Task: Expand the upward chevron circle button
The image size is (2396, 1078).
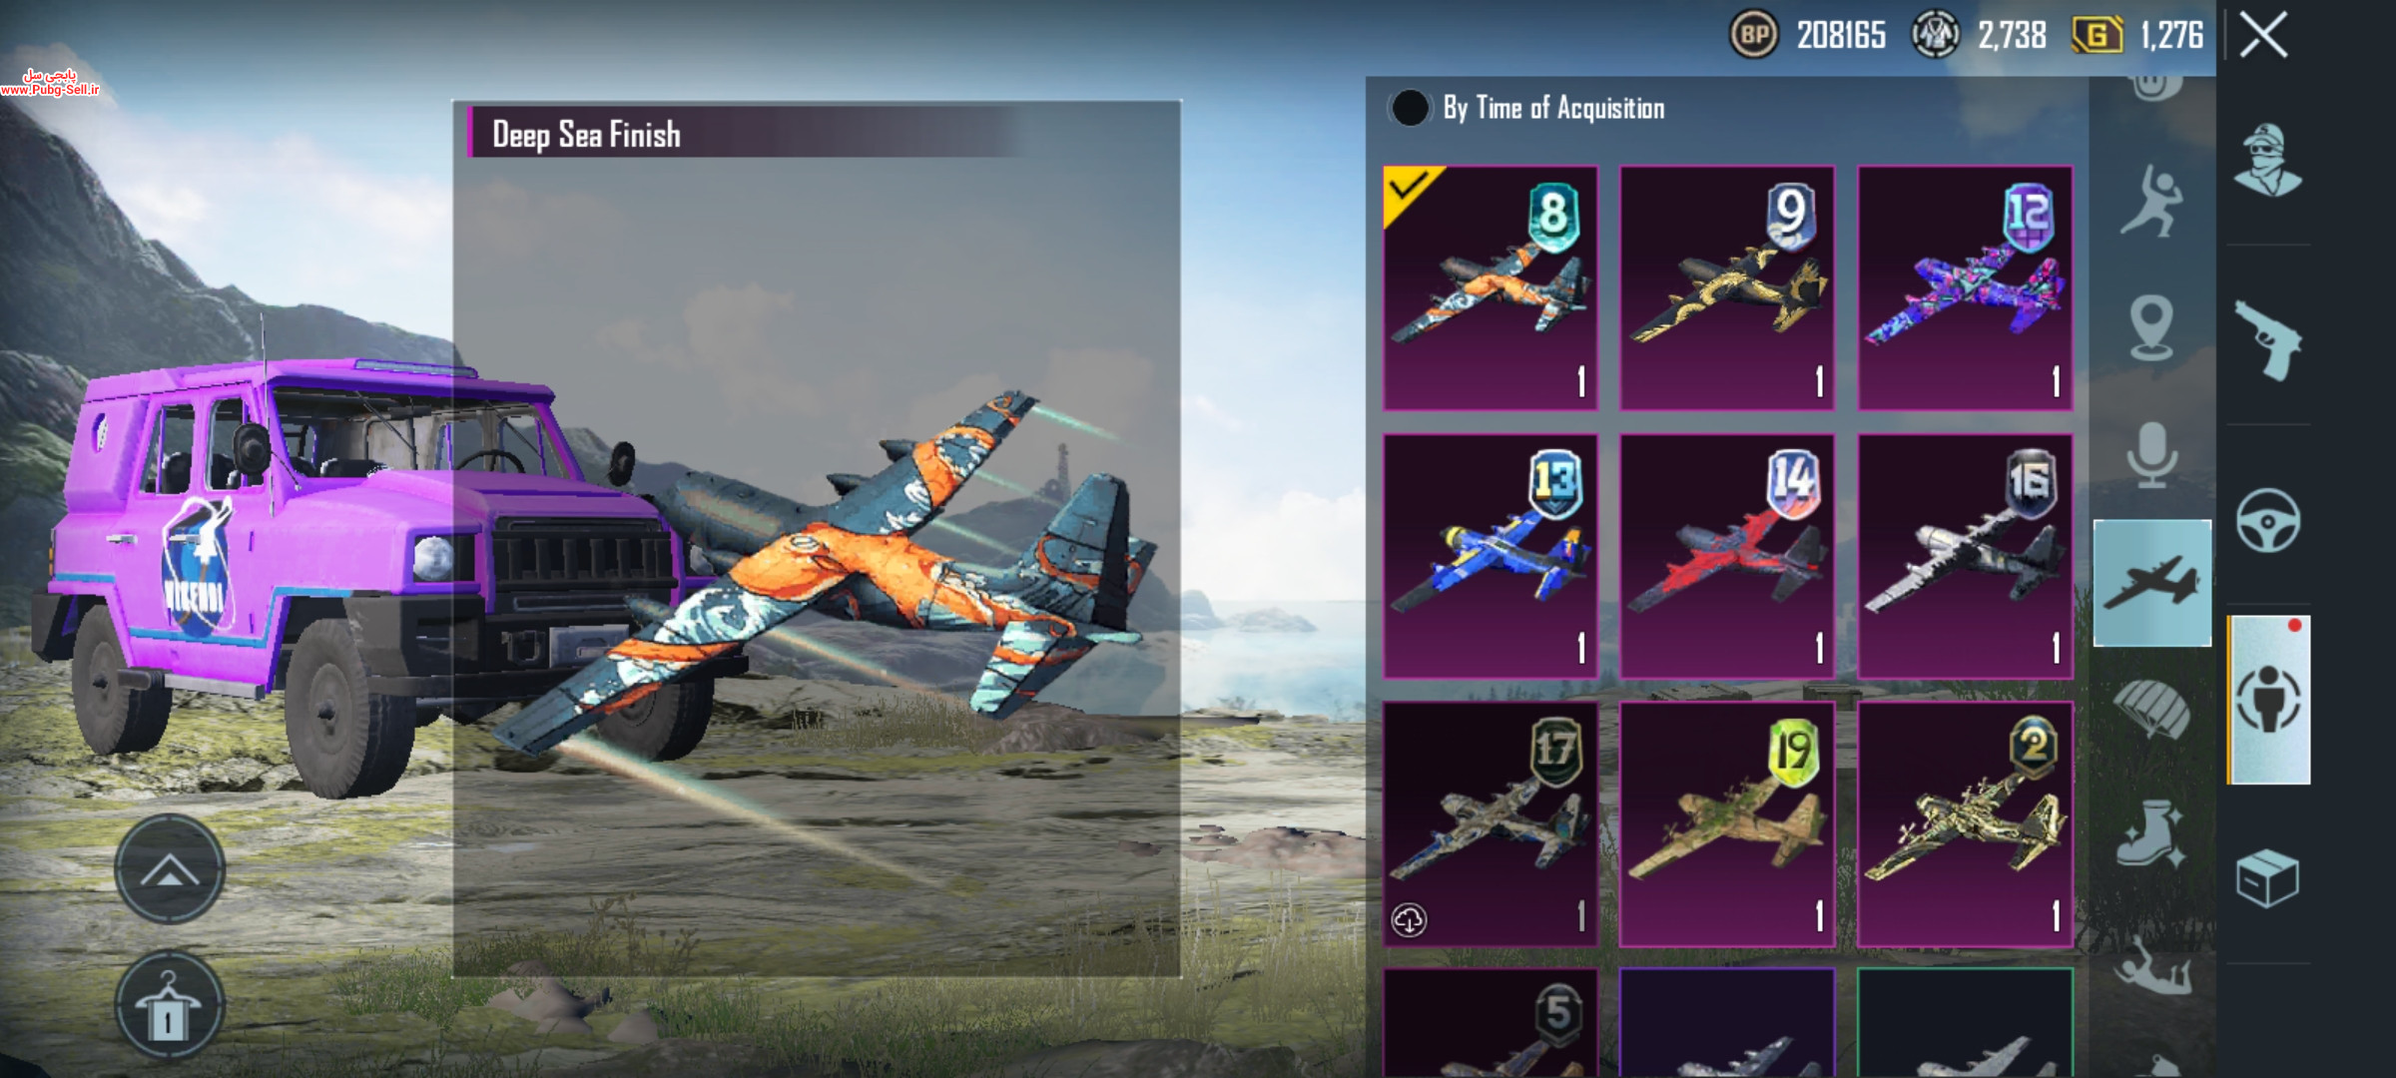Action: point(170,869)
